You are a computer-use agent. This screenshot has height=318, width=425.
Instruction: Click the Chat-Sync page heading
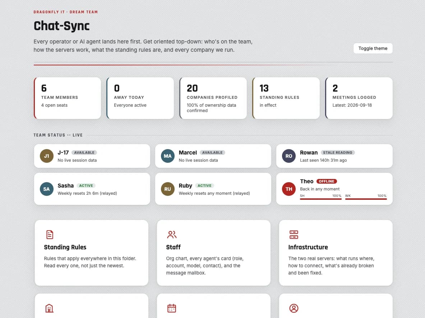(61, 26)
